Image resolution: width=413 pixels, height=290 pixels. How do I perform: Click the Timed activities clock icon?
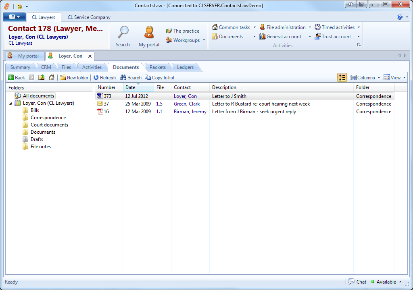point(318,27)
